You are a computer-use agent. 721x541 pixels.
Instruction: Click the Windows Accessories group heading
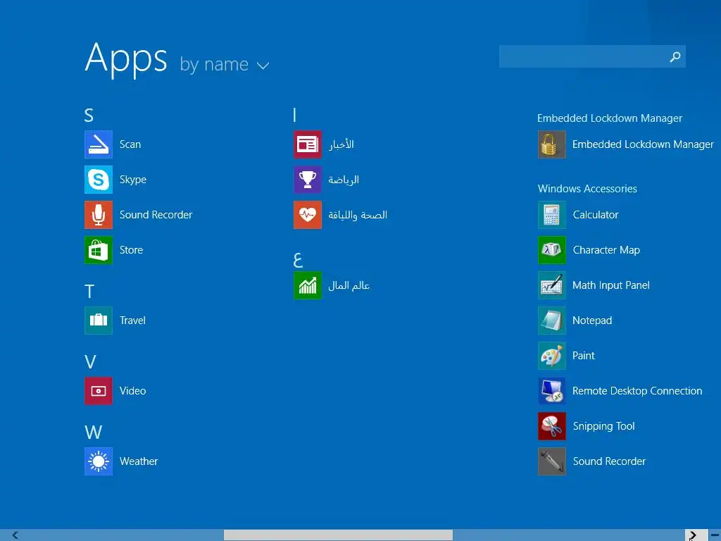(587, 189)
